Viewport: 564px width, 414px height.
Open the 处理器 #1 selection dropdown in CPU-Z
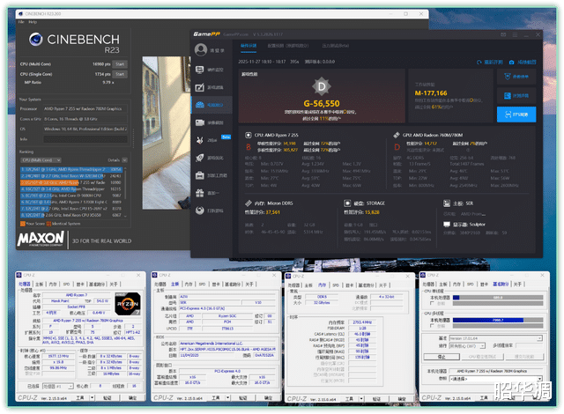point(58,386)
